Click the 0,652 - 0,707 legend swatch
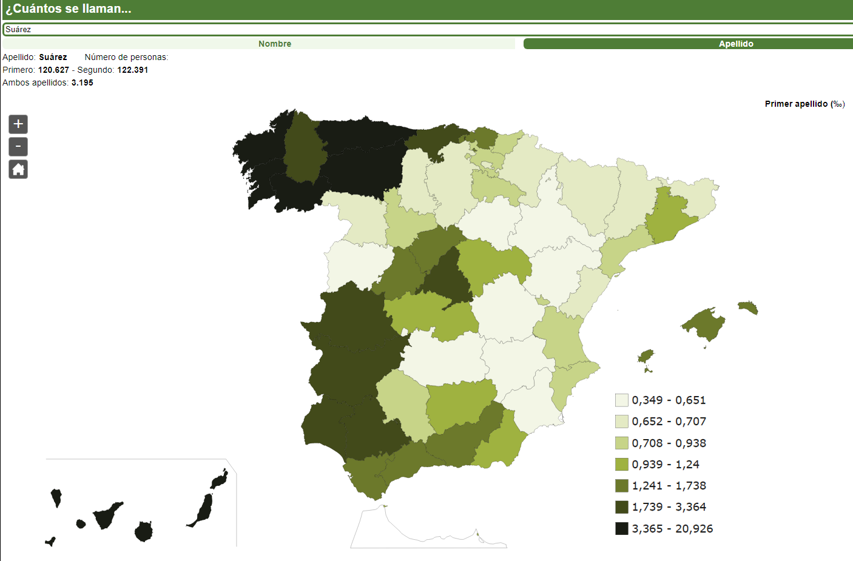 pos(621,422)
